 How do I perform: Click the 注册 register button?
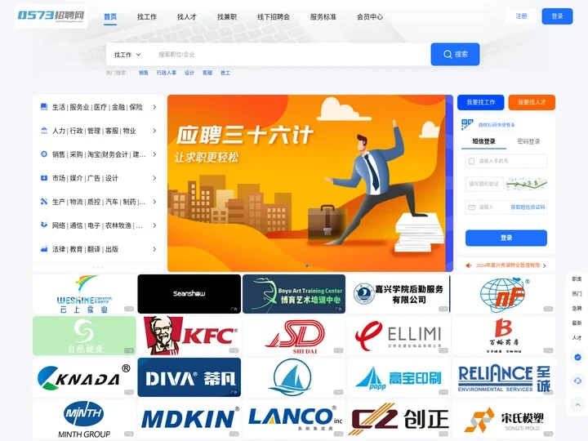(521, 16)
